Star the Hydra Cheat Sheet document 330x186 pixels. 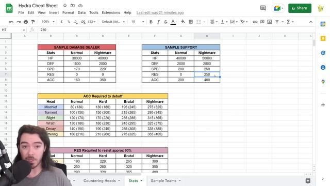[x=65, y=6]
